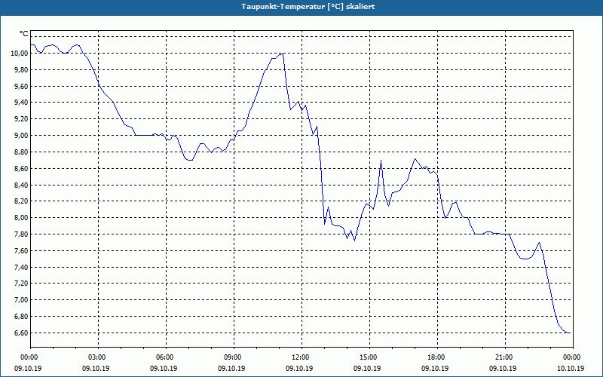Click the "8,80" y-axis value
The height and width of the screenshot is (377, 603).
pos(21,152)
